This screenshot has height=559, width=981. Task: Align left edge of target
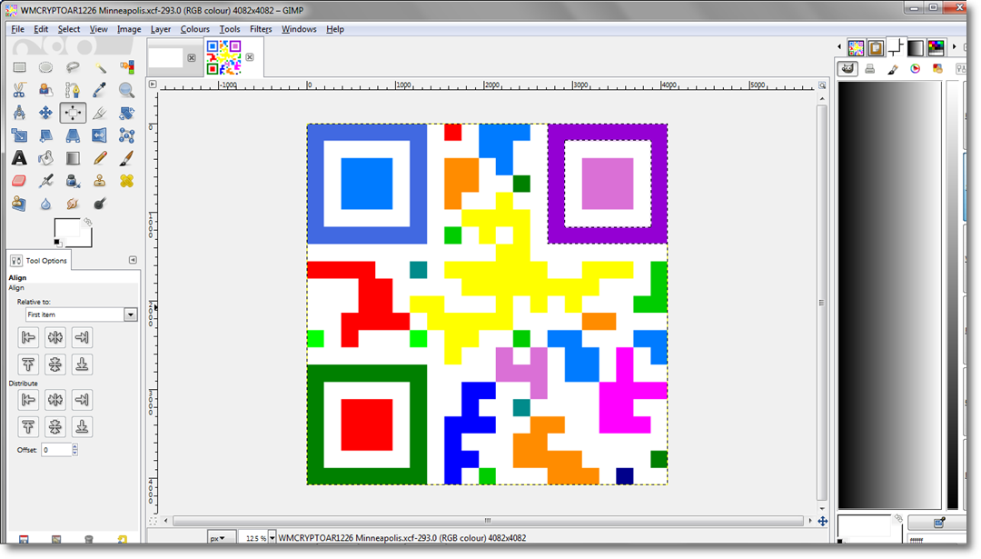pyautogui.click(x=28, y=337)
